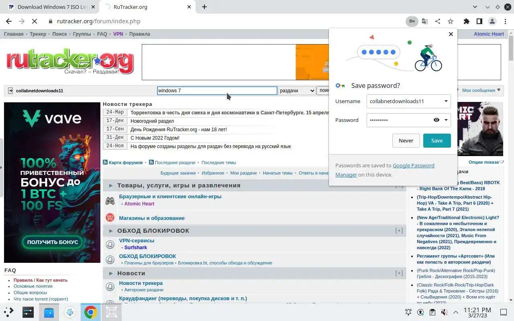514x321 pixels.
Task: Expand Опции показа options
Action: (x=486, y=162)
